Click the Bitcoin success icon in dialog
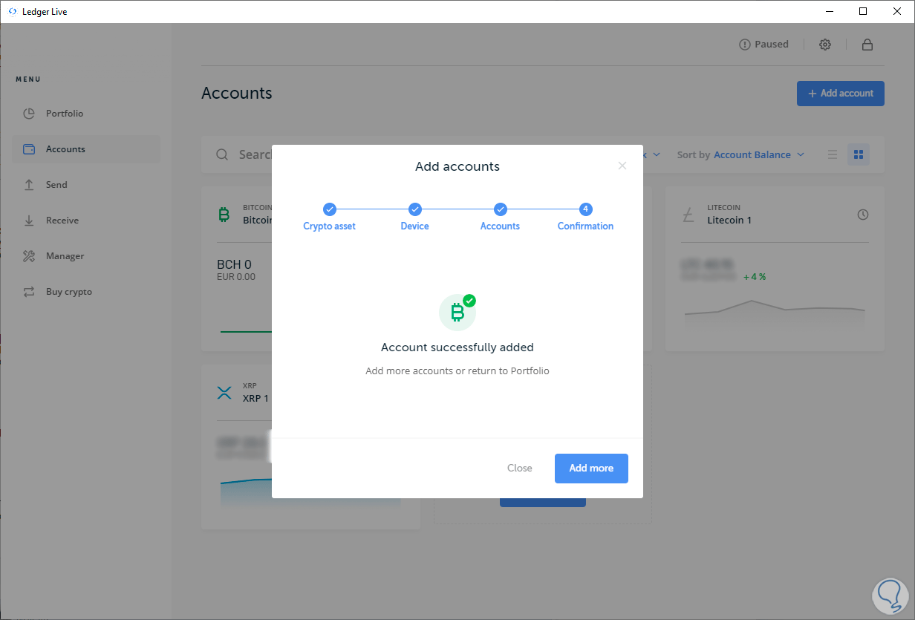The height and width of the screenshot is (620, 915). point(457,312)
